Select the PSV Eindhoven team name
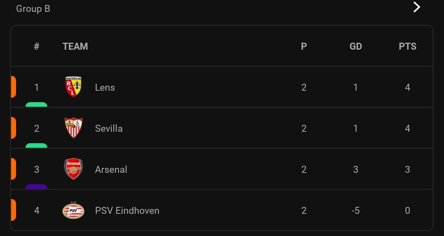444x236 pixels. [x=127, y=211]
